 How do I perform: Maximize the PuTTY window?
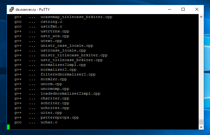click(x=183, y=9)
